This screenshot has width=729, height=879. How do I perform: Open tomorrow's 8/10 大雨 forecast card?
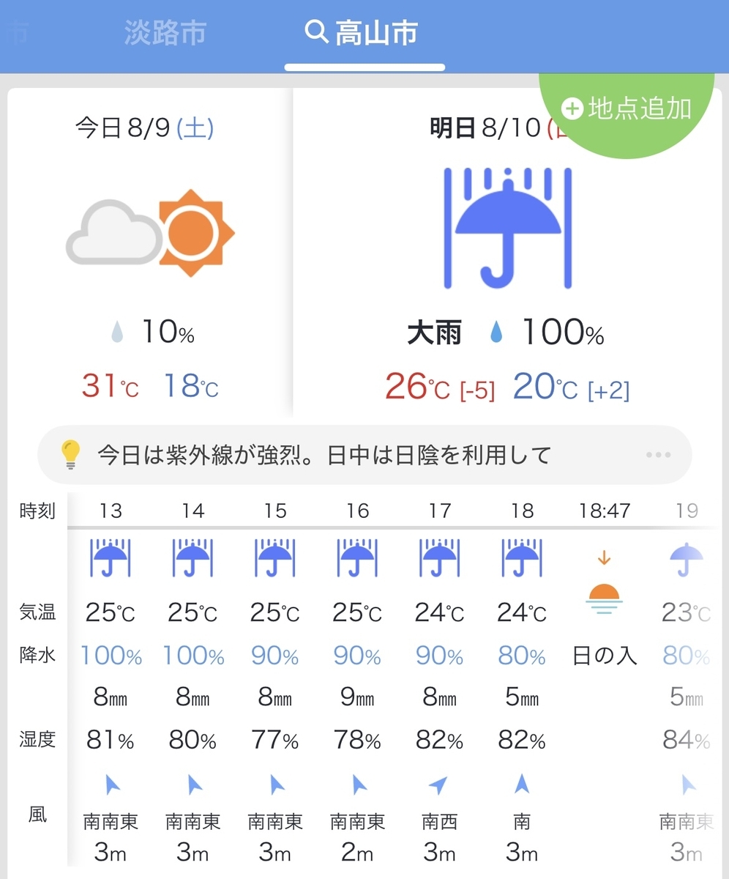tap(506, 253)
